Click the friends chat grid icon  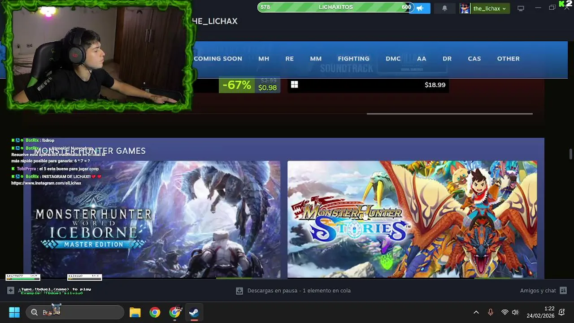click(563, 291)
